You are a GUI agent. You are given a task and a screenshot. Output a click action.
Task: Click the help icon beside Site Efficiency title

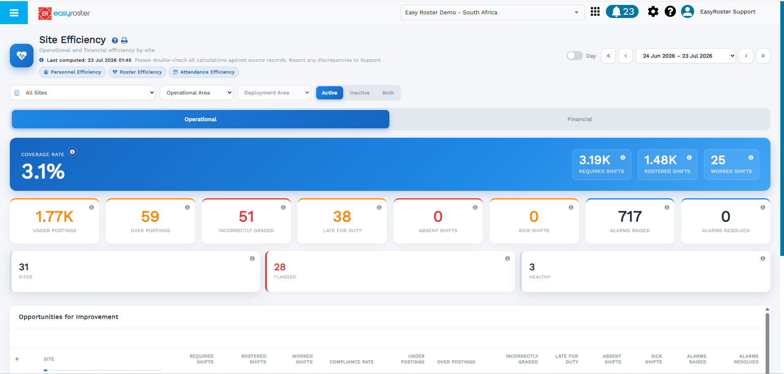tap(115, 40)
